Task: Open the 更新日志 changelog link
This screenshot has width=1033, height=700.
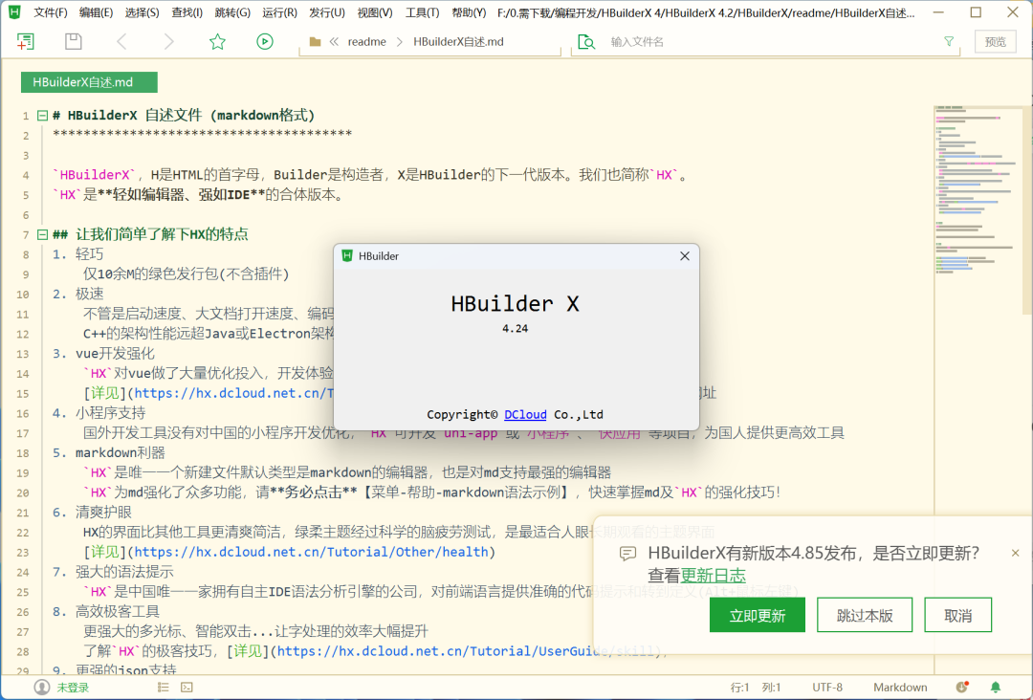Action: click(713, 576)
